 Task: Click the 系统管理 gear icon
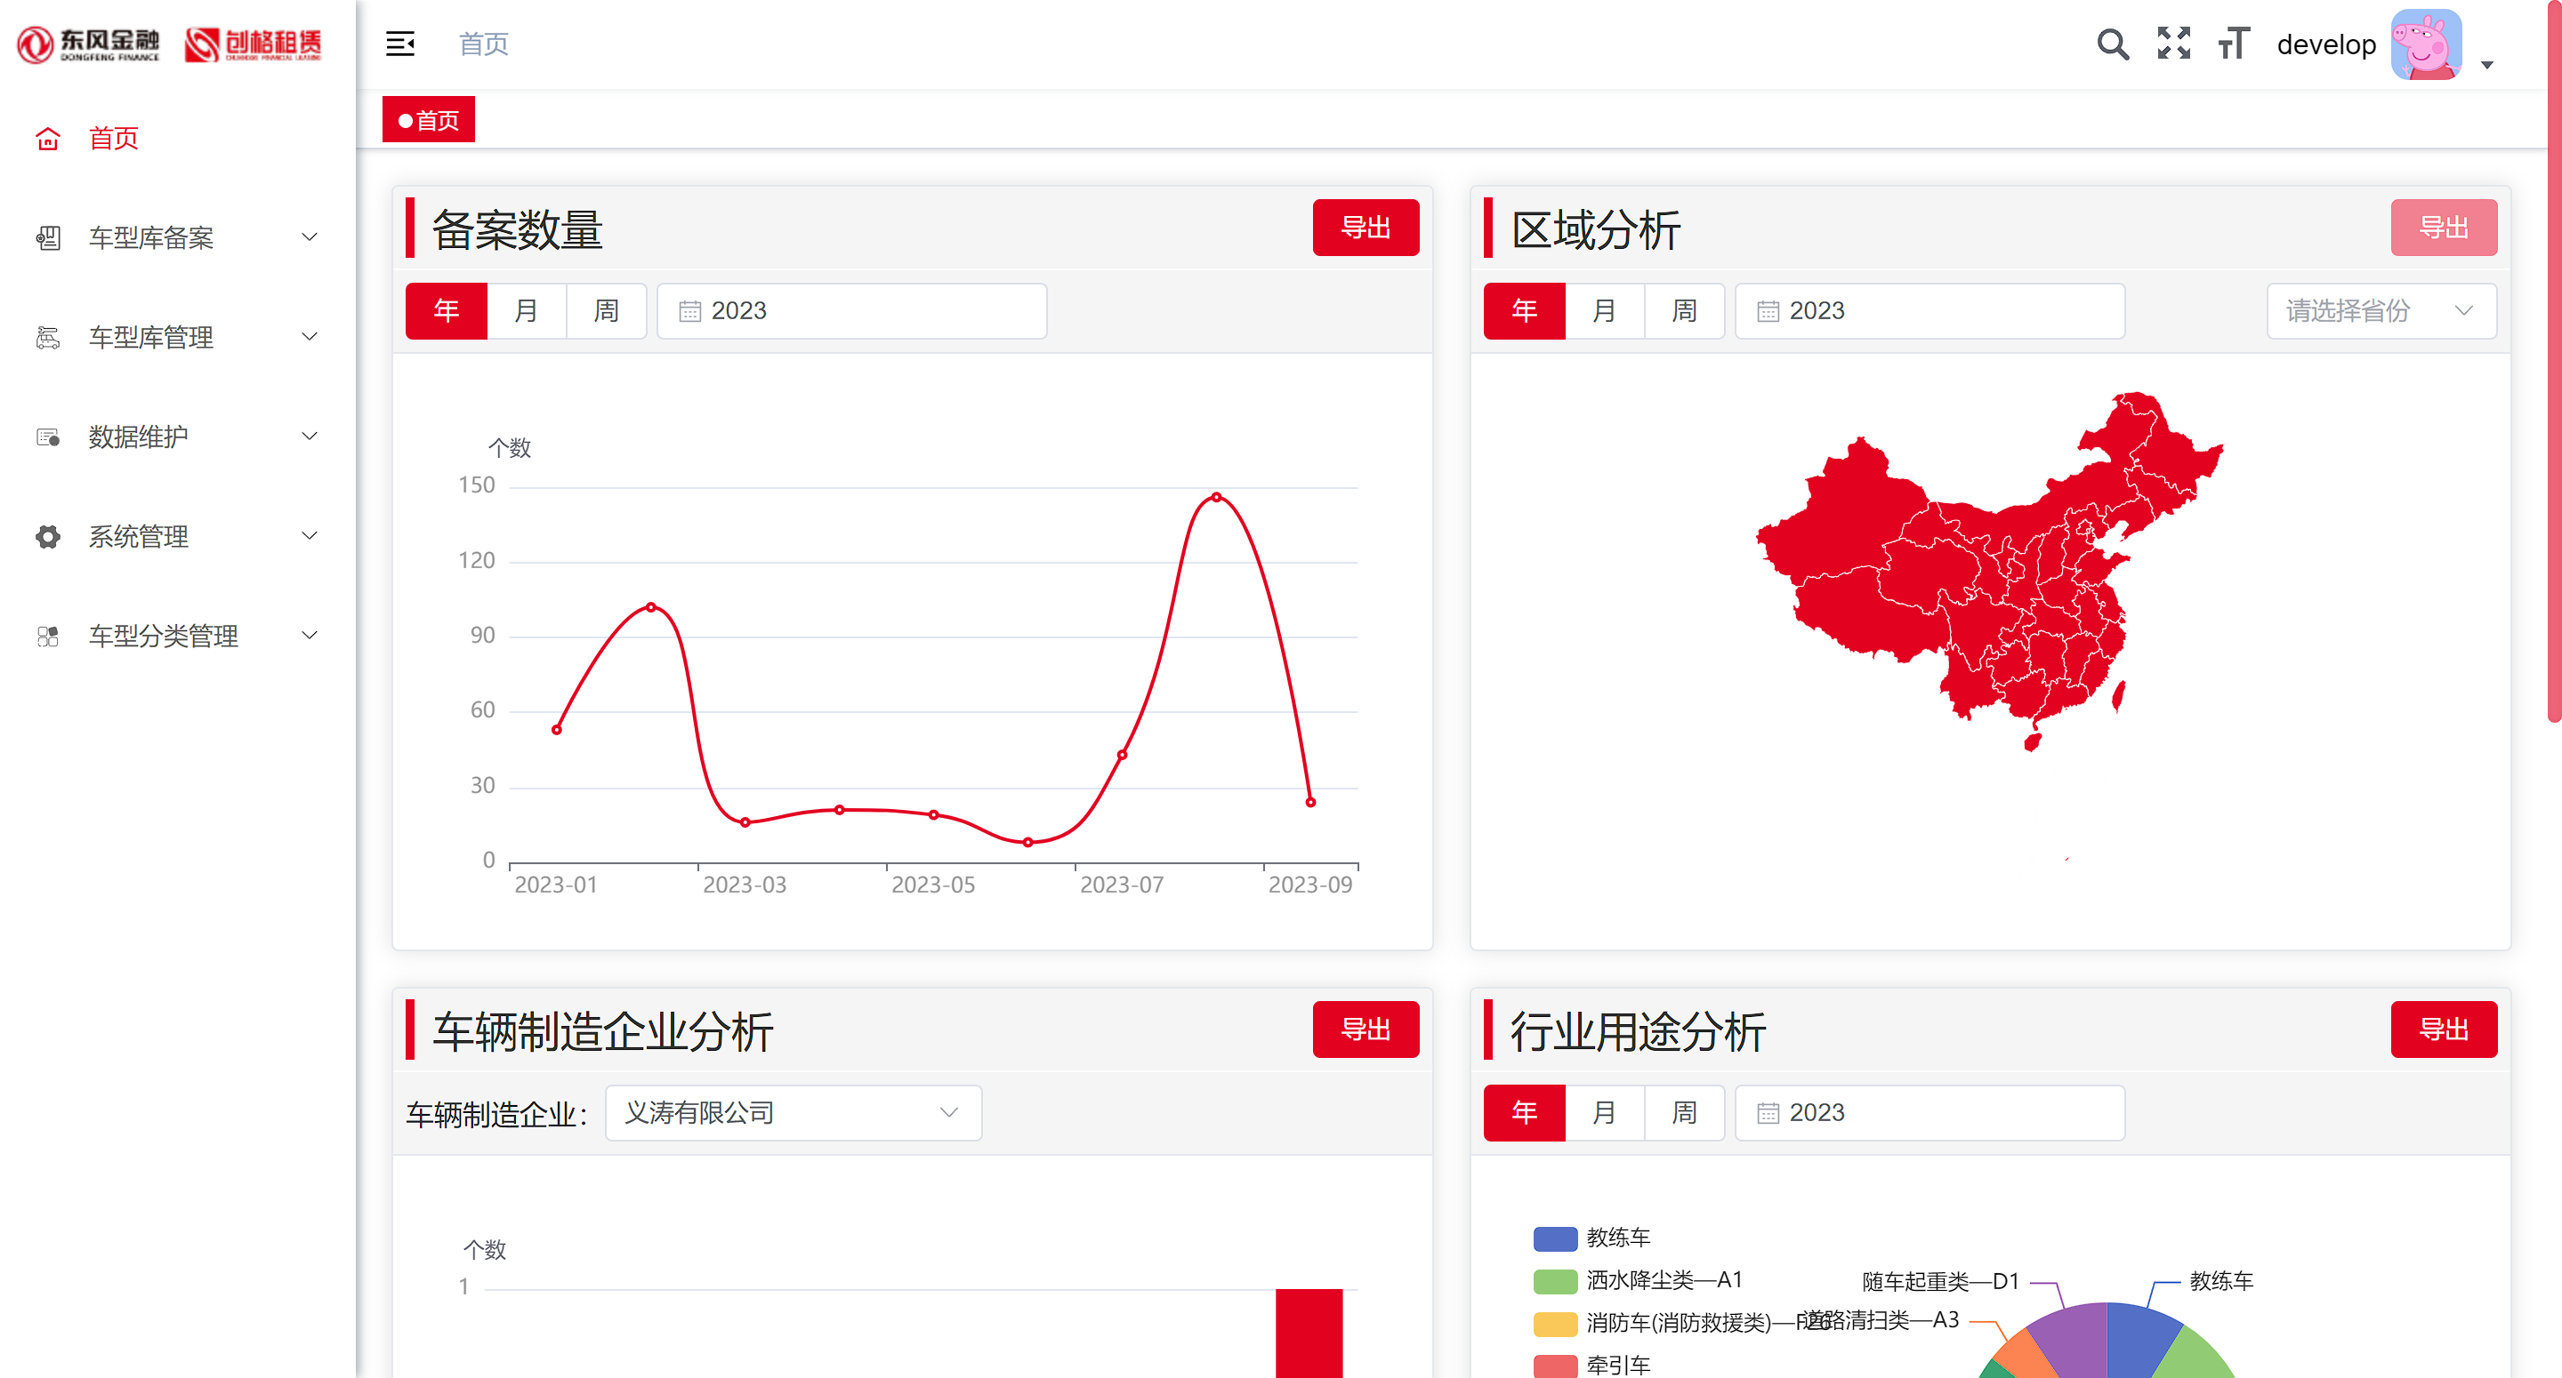point(48,537)
